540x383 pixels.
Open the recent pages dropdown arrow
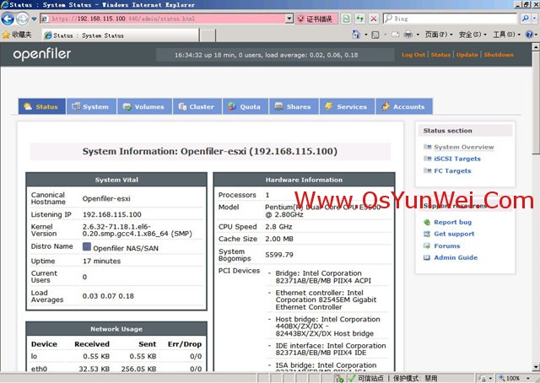click(34, 19)
